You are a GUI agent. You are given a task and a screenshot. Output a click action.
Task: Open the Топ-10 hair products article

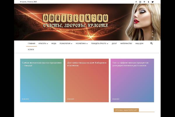tap(130, 64)
